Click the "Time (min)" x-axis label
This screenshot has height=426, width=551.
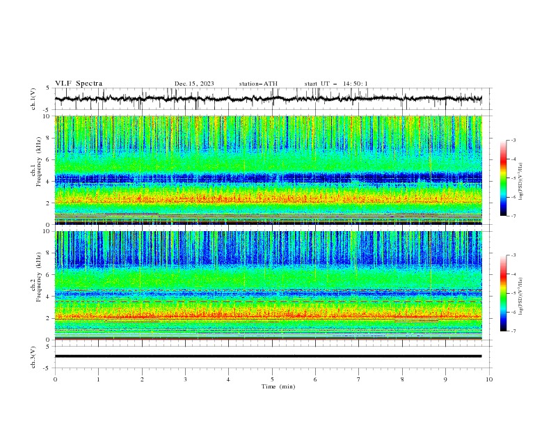pyautogui.click(x=278, y=386)
